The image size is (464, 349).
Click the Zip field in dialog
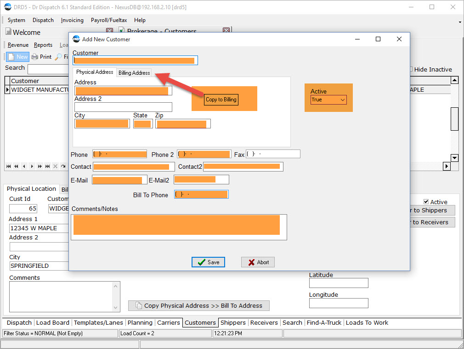coord(183,124)
